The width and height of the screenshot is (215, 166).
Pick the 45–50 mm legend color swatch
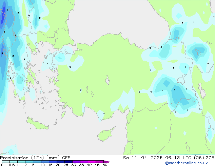pyautogui.click(x=100, y=162)
